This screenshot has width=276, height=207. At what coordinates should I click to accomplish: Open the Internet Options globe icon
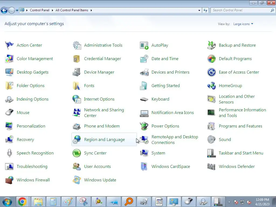click(x=77, y=99)
